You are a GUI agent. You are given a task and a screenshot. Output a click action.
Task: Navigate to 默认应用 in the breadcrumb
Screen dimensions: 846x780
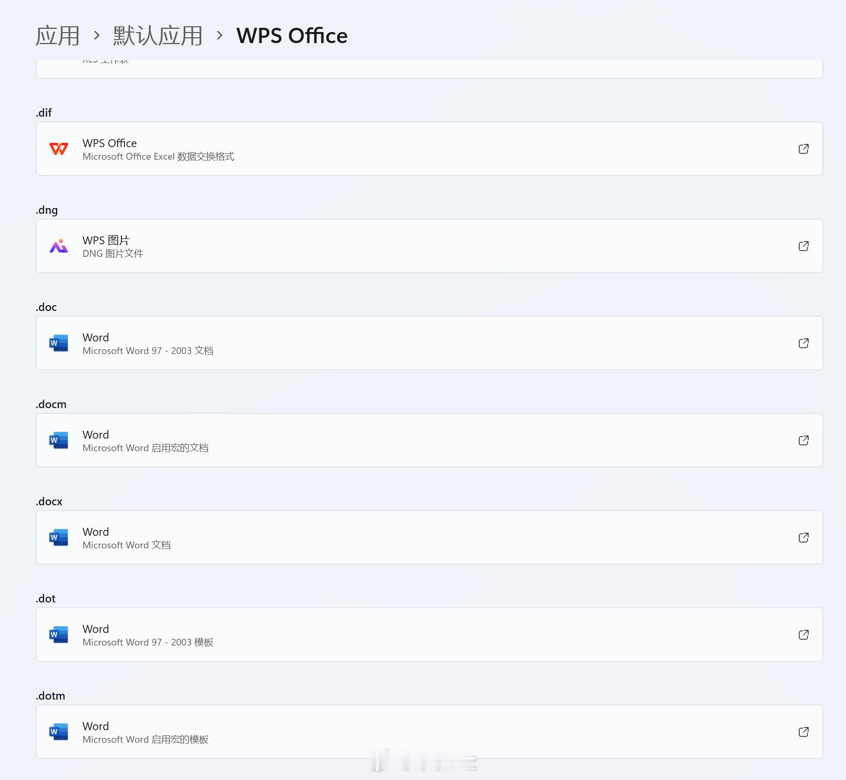[158, 36]
